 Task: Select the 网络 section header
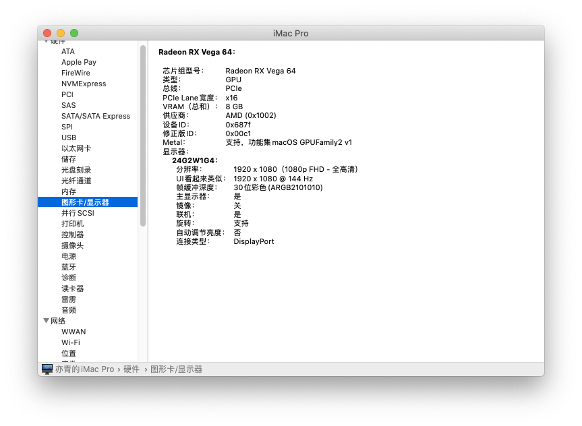click(x=58, y=321)
